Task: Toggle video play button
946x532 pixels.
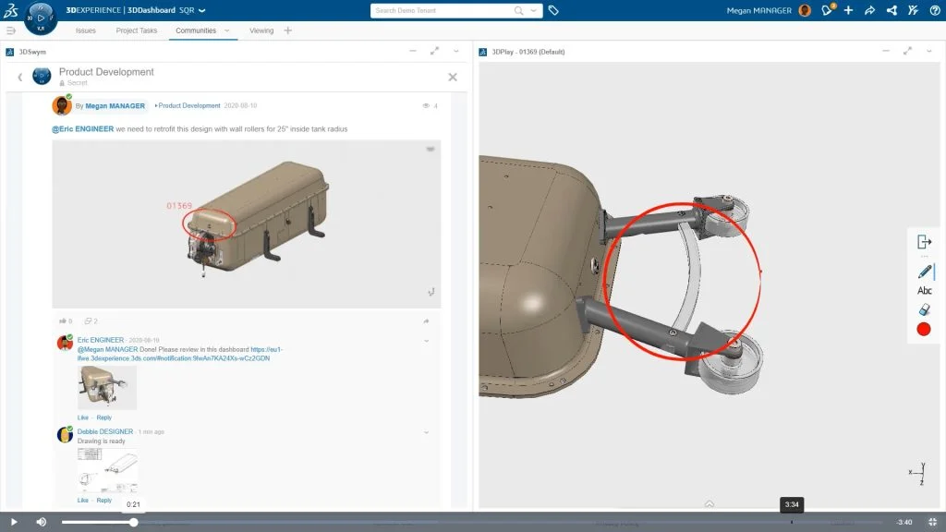Action: 14,522
